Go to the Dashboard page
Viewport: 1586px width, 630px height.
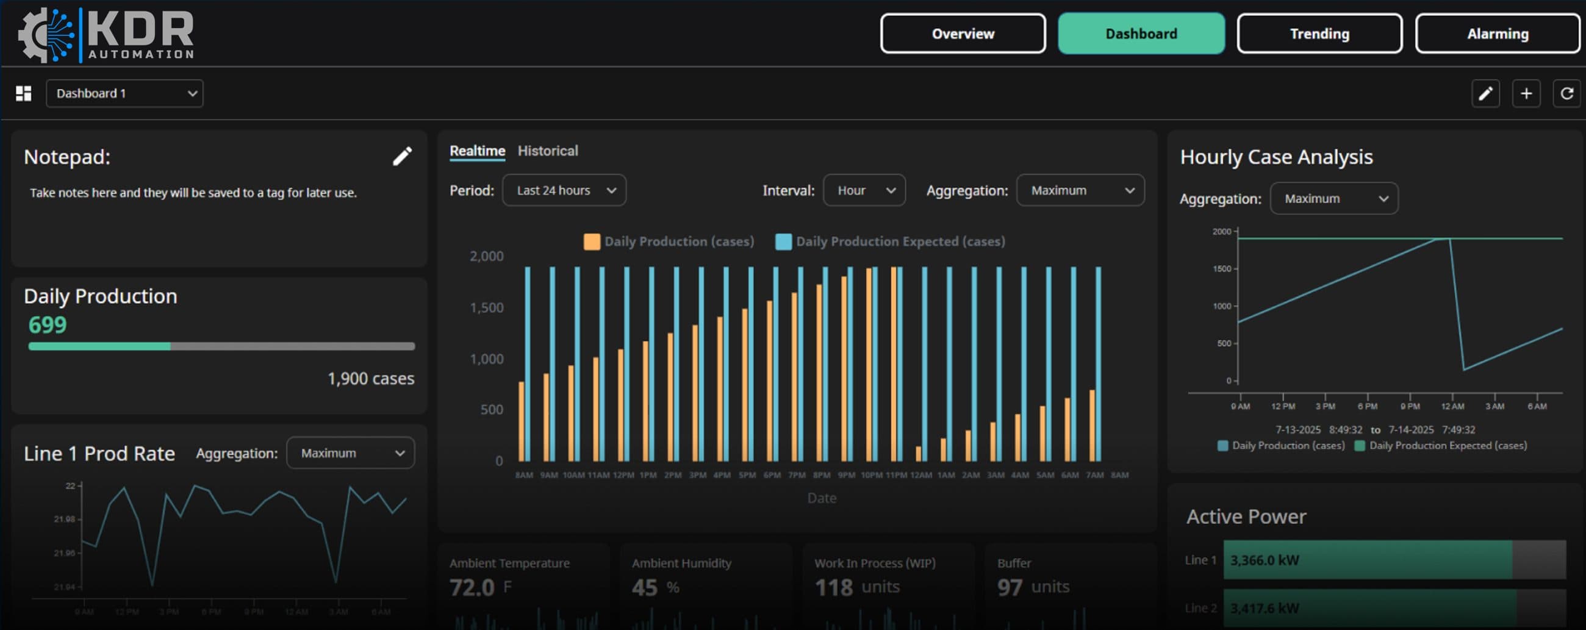(x=1141, y=34)
